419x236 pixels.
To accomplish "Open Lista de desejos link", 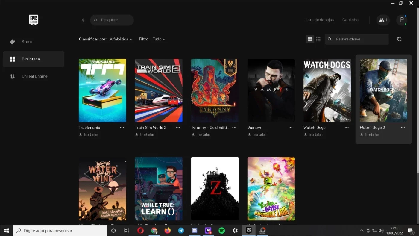I will [319, 20].
